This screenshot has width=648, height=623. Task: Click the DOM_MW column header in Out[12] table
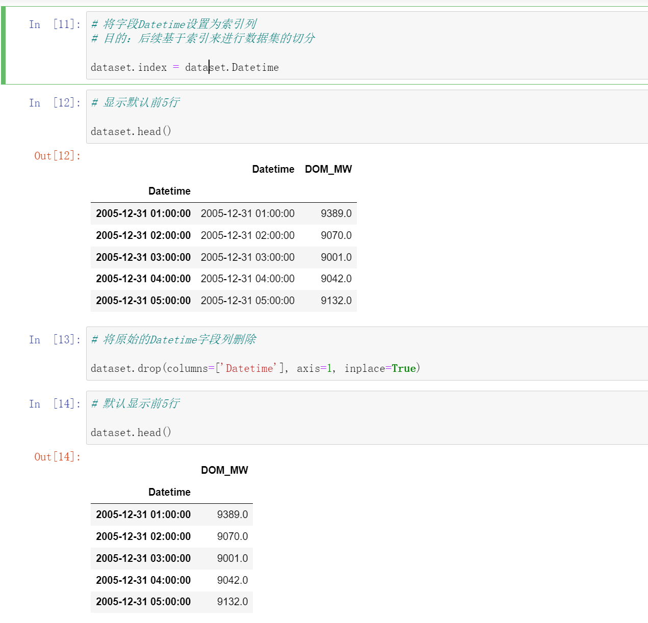[328, 169]
